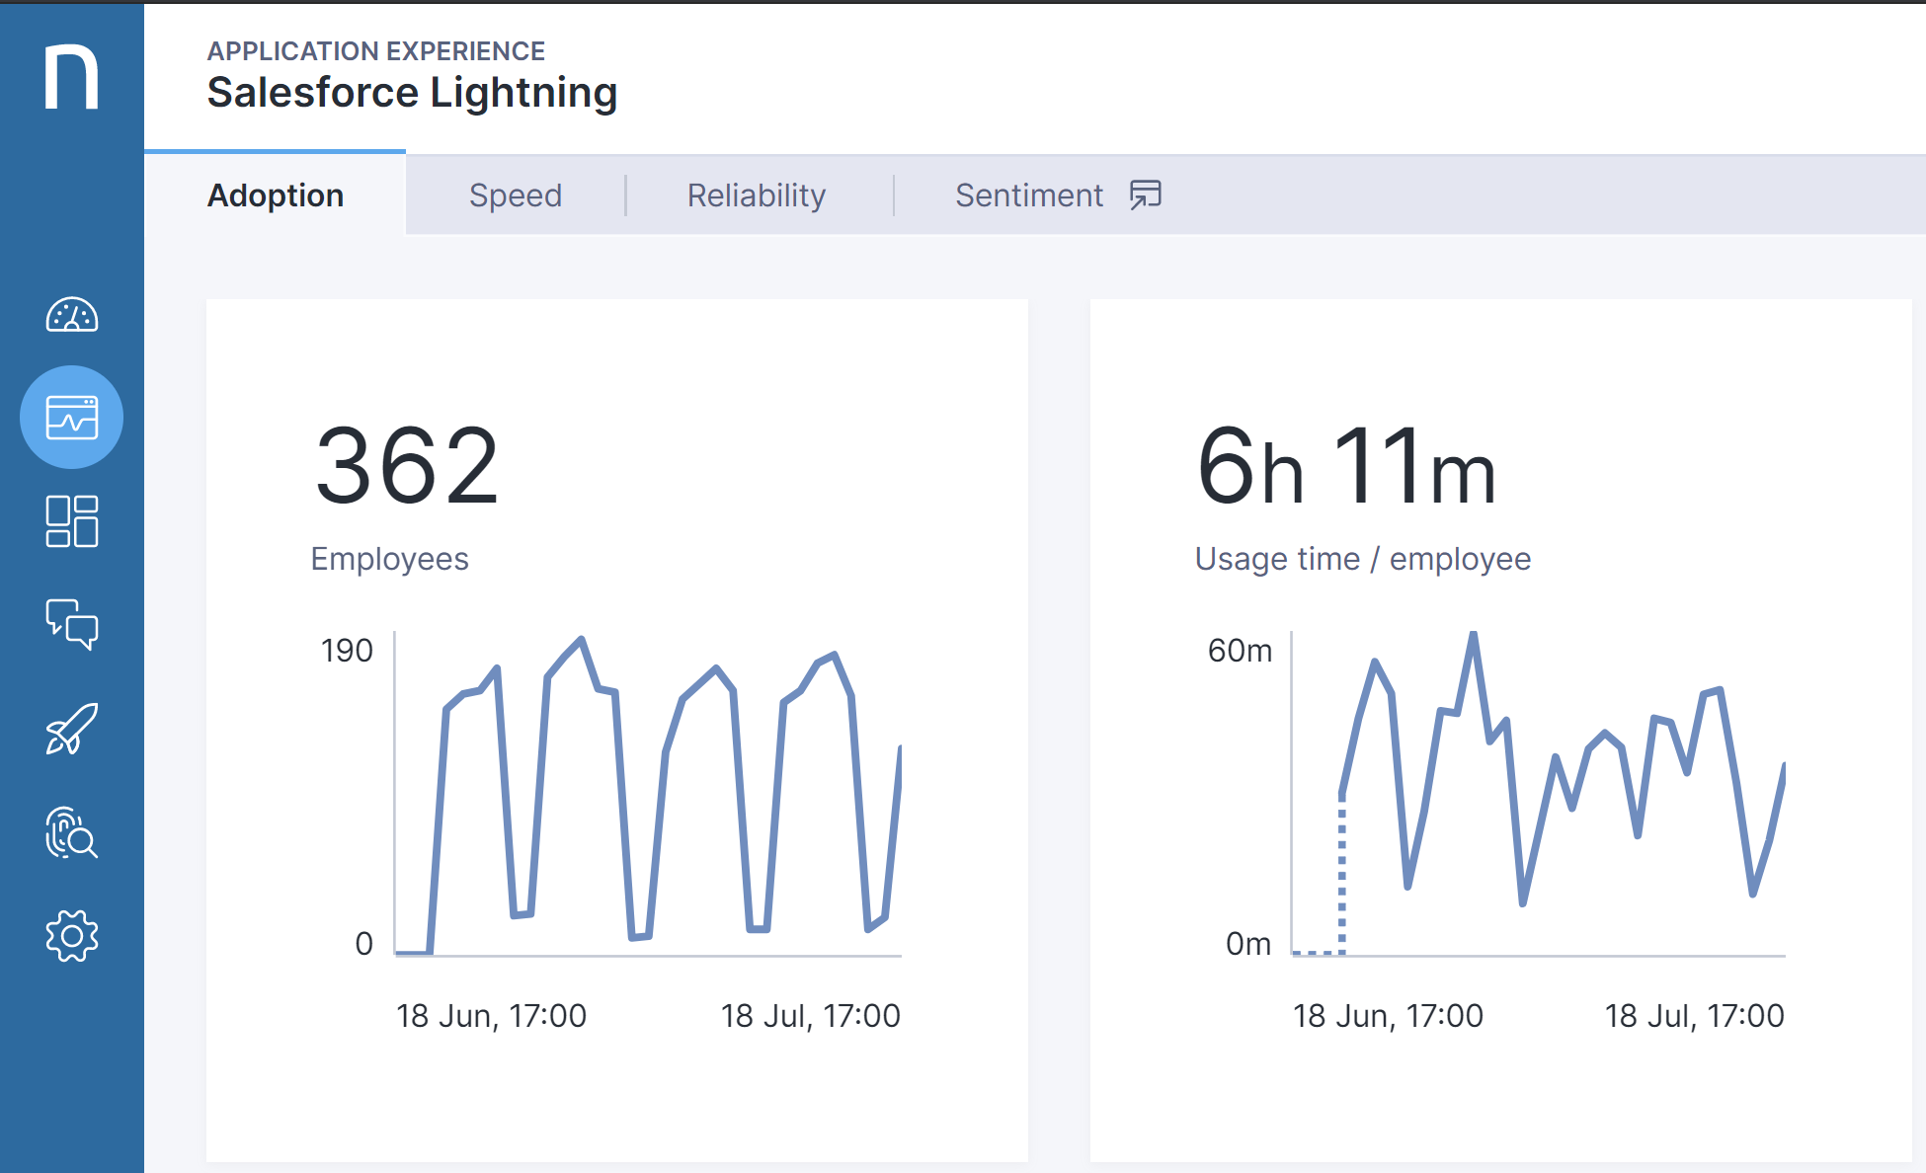Open the administration gear icon
This screenshot has width=1926, height=1173.
71,935
